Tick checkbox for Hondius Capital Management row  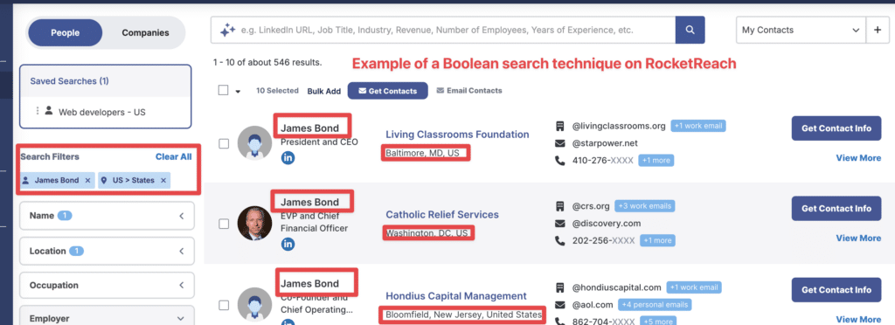[224, 306]
